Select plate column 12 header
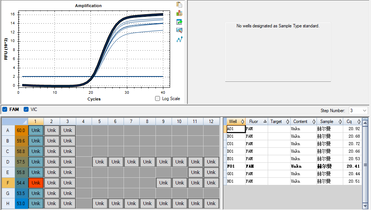371x210 pixels. [x=211, y=121]
